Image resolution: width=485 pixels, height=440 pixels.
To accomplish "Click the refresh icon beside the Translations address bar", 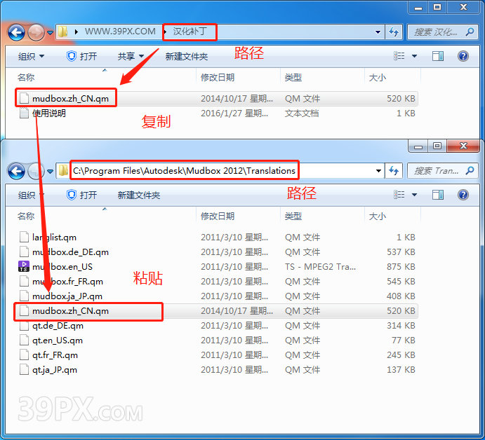I will (x=394, y=170).
